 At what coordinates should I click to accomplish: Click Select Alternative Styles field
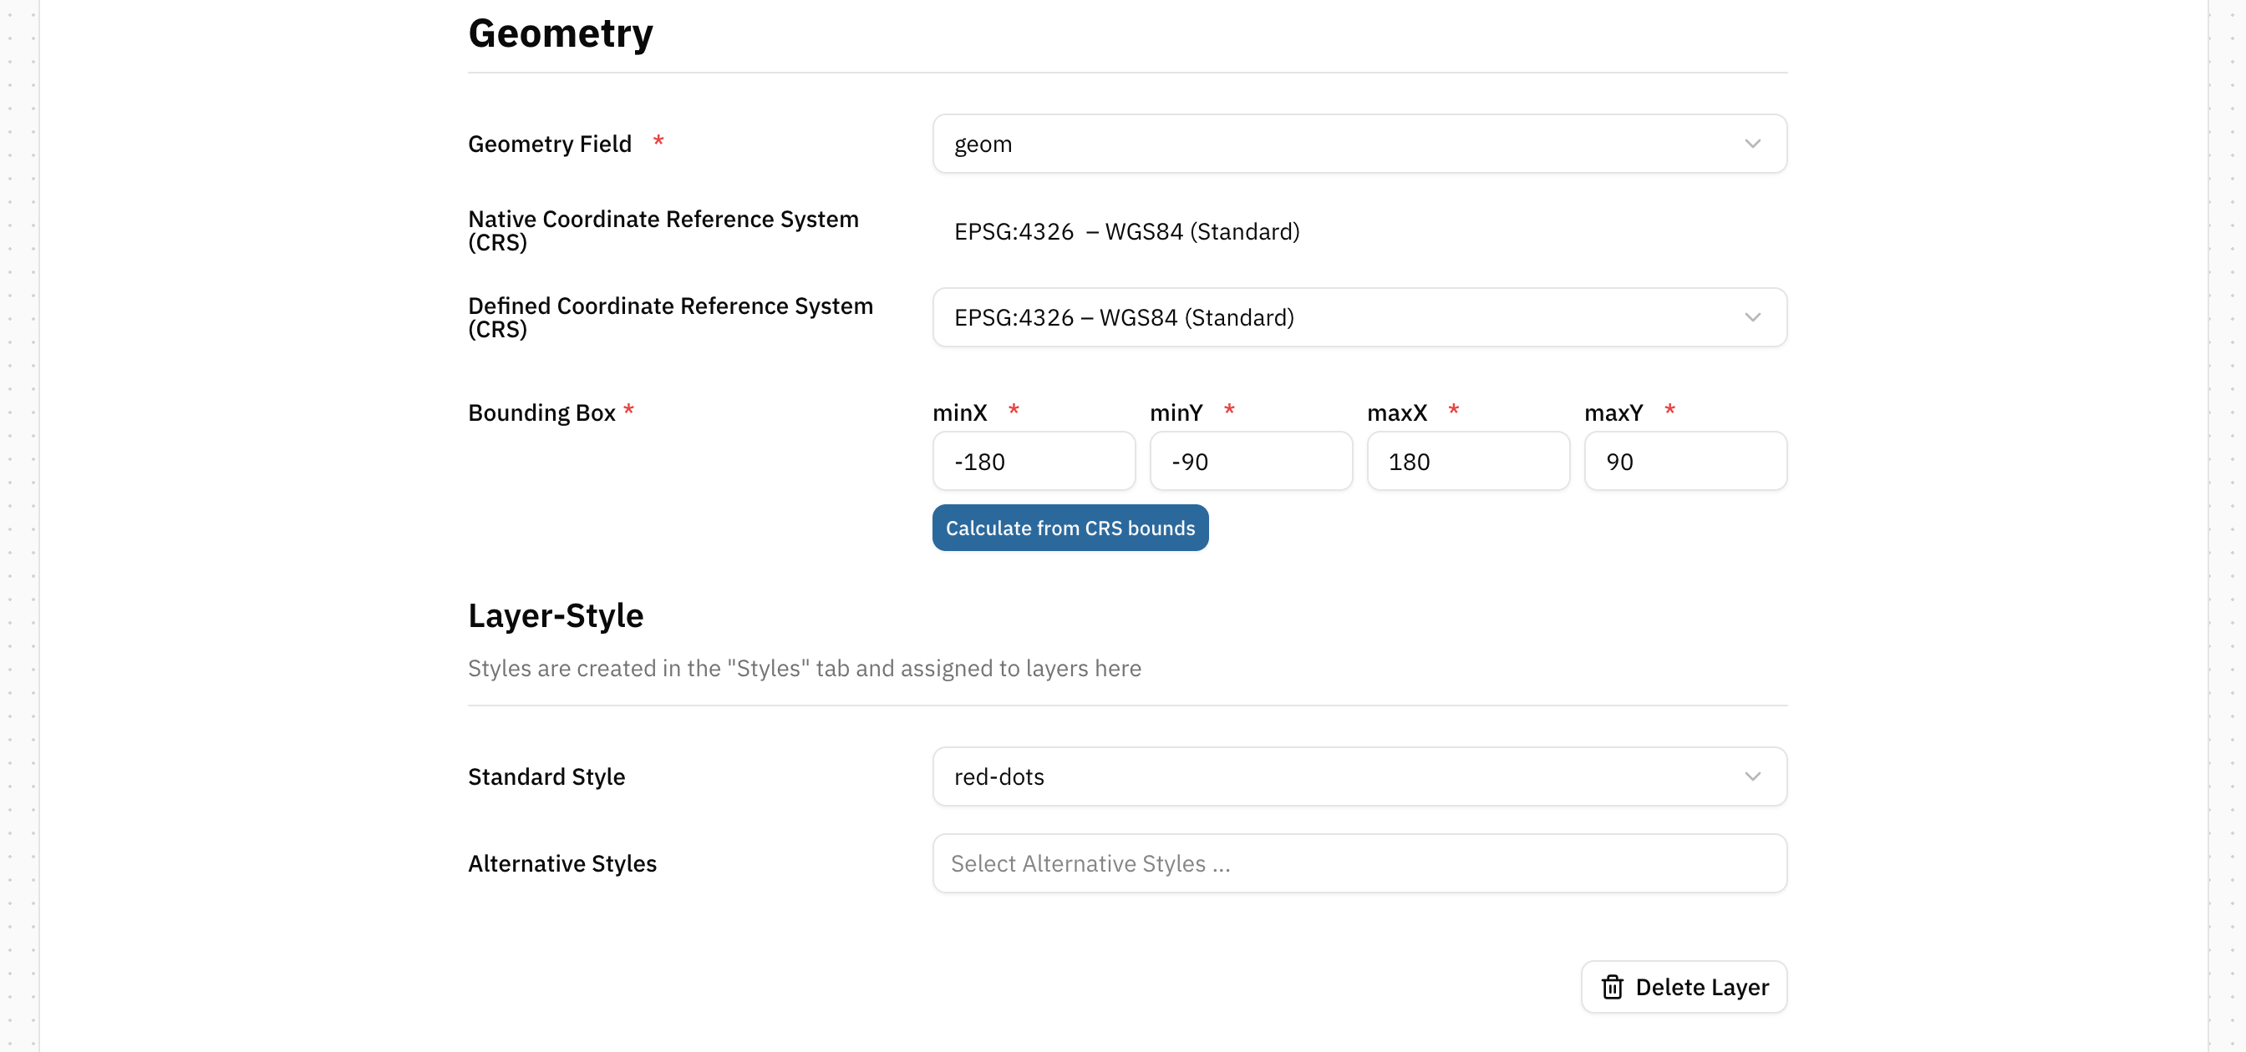point(1359,864)
